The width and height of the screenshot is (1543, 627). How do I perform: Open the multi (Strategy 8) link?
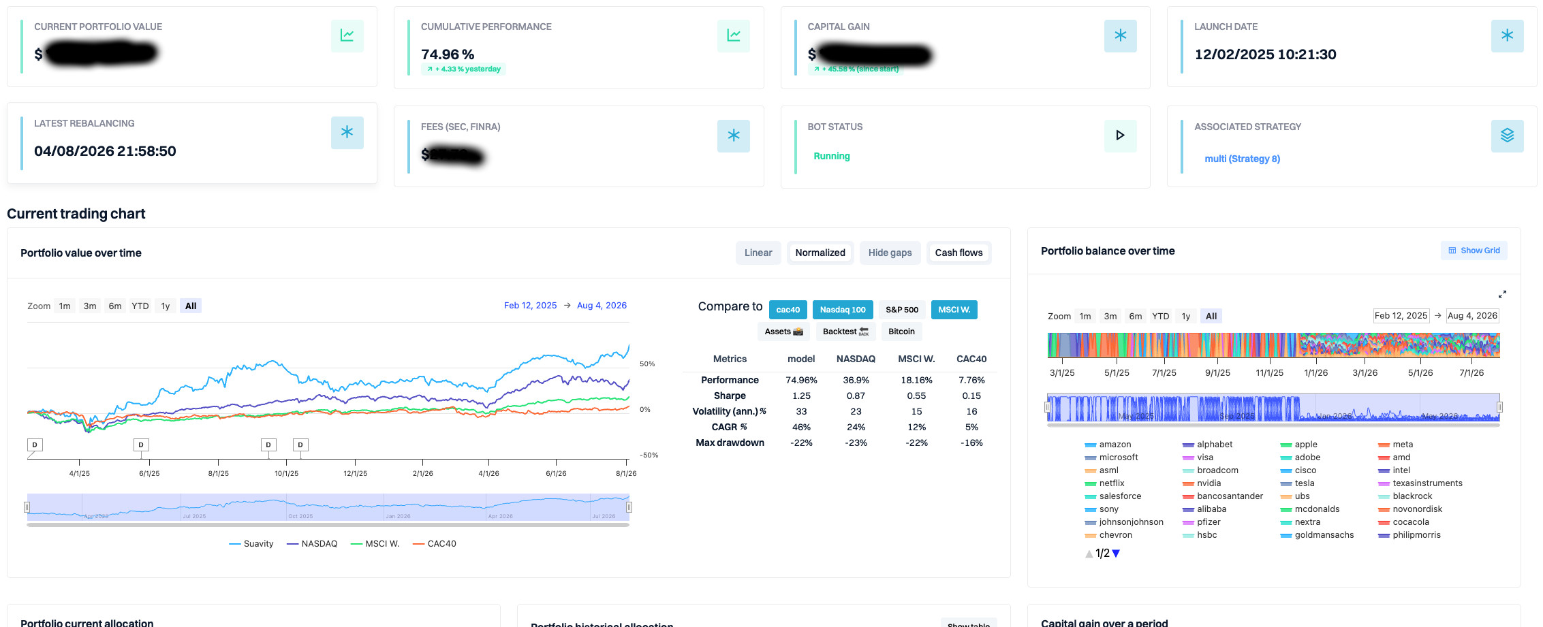click(x=1242, y=159)
